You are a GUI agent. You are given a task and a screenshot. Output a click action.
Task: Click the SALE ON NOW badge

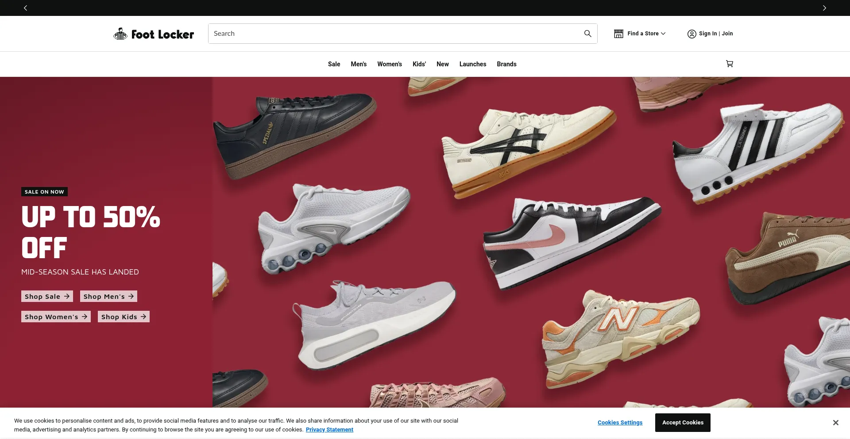pyautogui.click(x=44, y=192)
